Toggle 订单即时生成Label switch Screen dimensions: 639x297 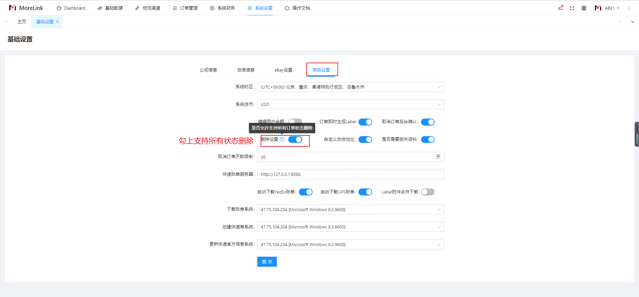pos(365,122)
